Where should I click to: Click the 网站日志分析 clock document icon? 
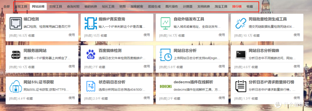tap(166, 54)
